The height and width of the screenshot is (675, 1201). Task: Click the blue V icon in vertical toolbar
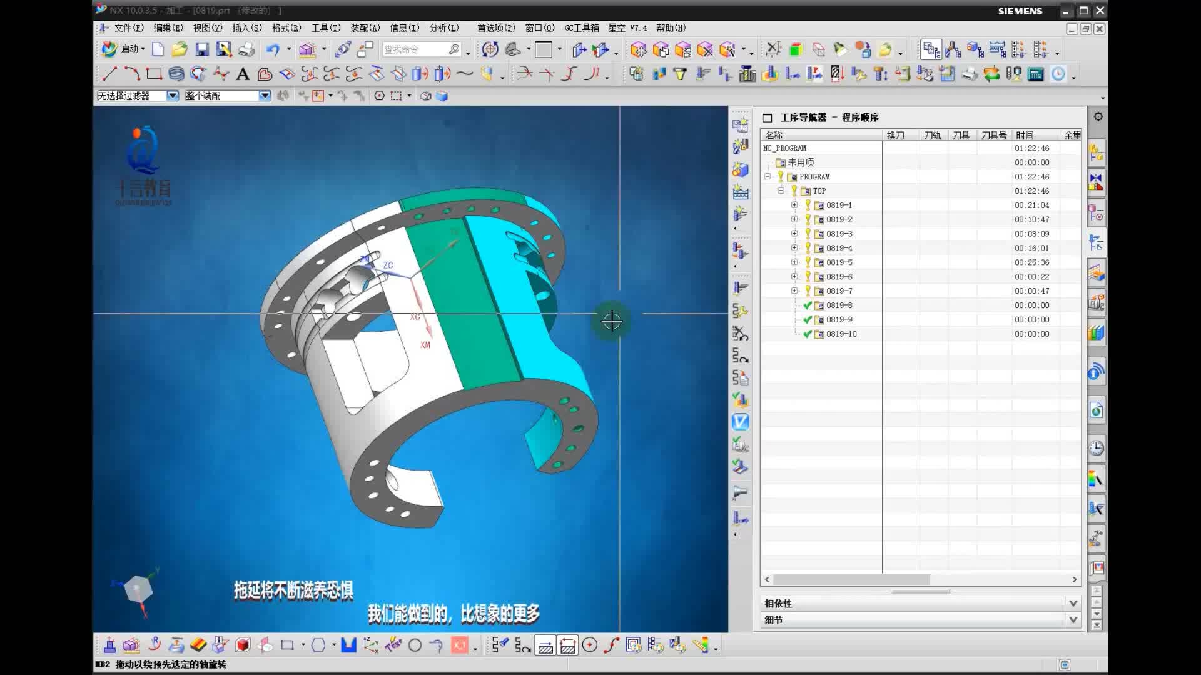[x=740, y=422]
